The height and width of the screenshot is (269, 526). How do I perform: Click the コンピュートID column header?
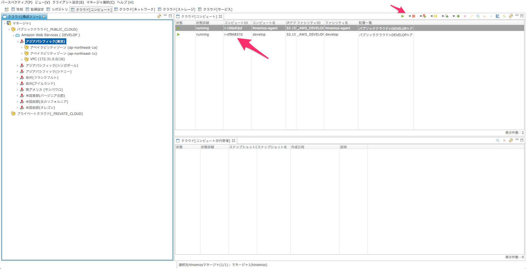tap(237, 23)
